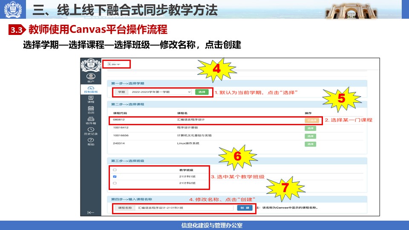Click course name 计算机文化基础与实验

[194, 135]
